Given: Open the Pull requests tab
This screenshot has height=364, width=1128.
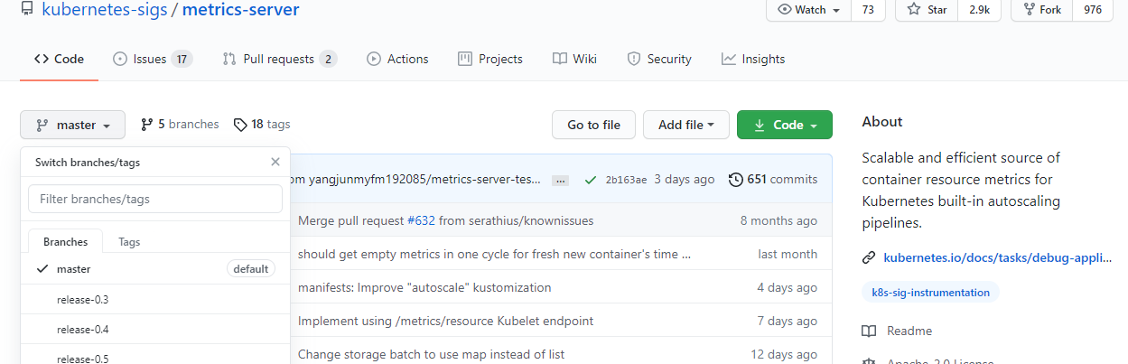Looking at the screenshot, I should 279,59.
